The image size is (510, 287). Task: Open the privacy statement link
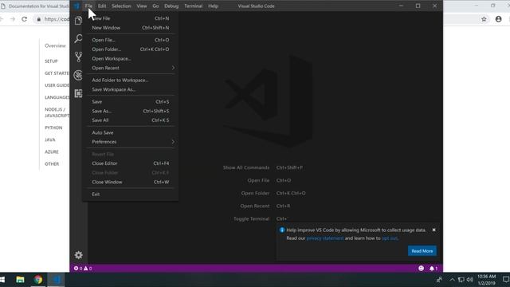324,238
